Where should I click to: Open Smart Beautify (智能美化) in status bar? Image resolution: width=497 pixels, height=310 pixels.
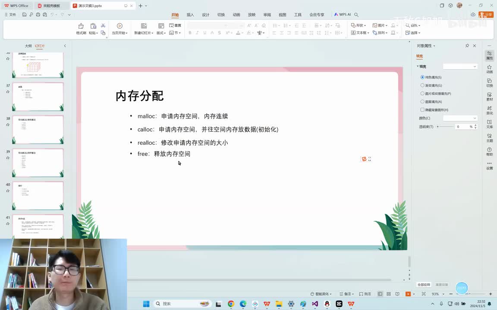(x=321, y=294)
